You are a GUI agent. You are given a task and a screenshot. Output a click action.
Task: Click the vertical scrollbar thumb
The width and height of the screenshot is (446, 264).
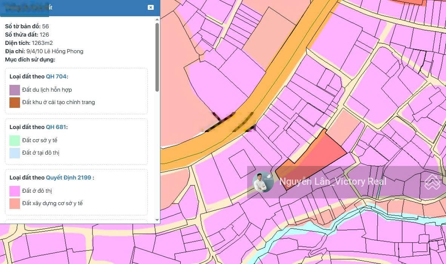click(x=157, y=57)
